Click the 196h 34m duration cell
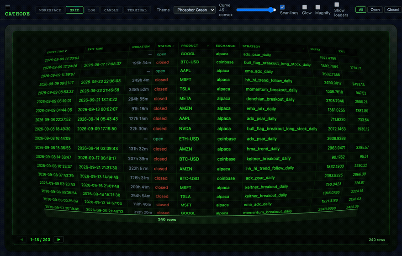This screenshot has height=256, width=402. [x=142, y=63]
